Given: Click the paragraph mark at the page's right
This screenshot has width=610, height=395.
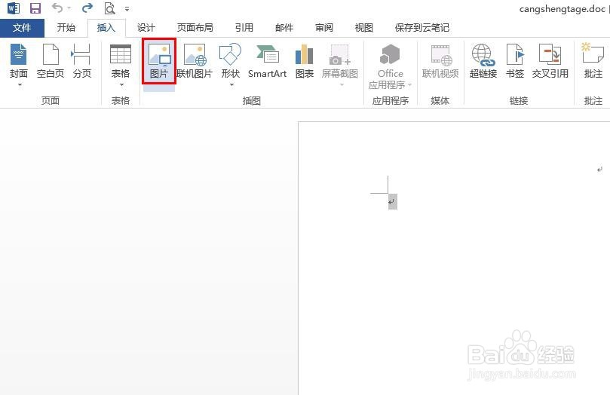Looking at the screenshot, I should click(599, 169).
